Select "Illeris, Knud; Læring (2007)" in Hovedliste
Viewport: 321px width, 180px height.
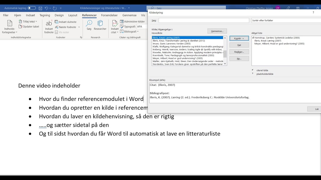pos(188,38)
